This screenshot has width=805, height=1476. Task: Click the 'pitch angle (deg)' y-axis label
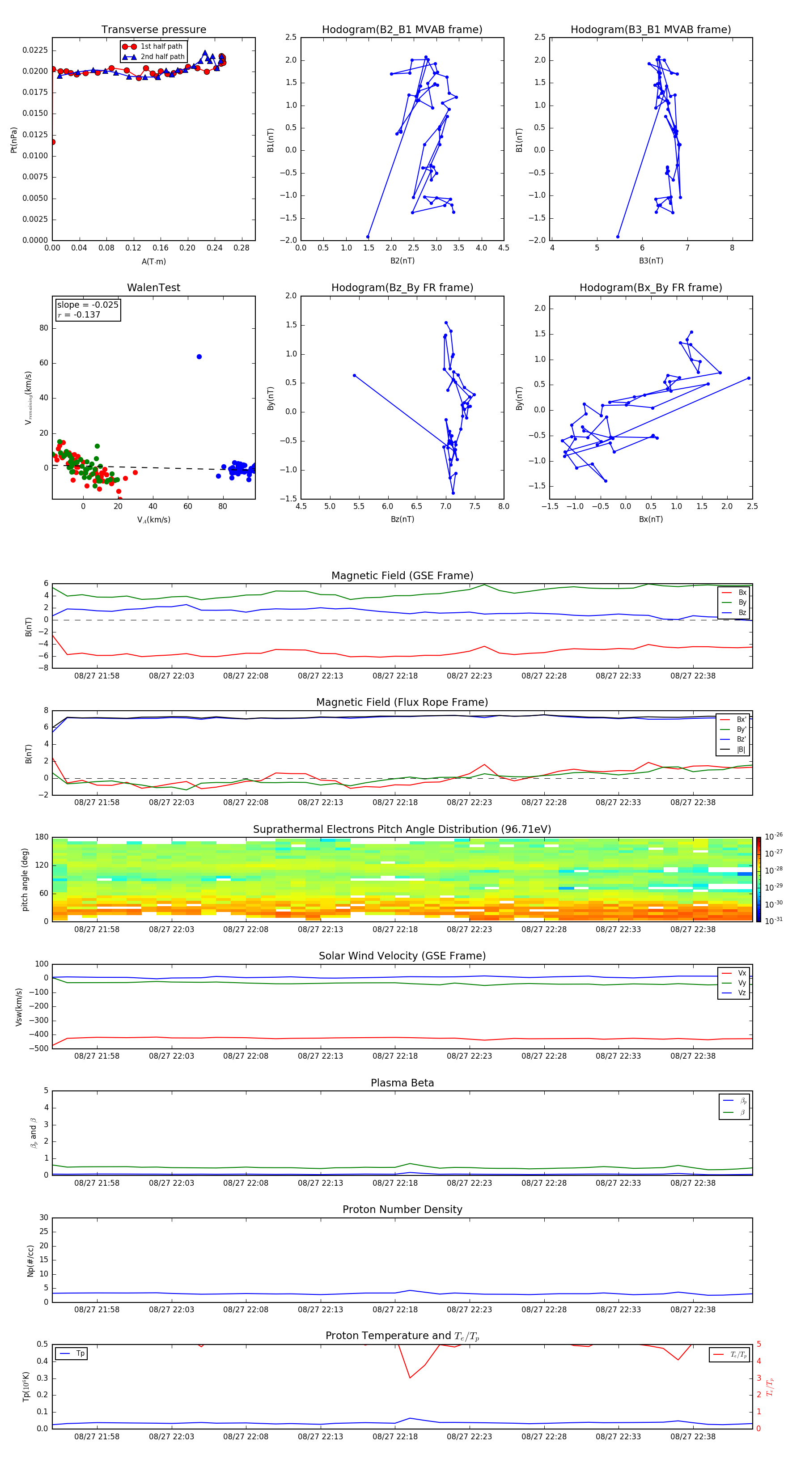[25, 879]
